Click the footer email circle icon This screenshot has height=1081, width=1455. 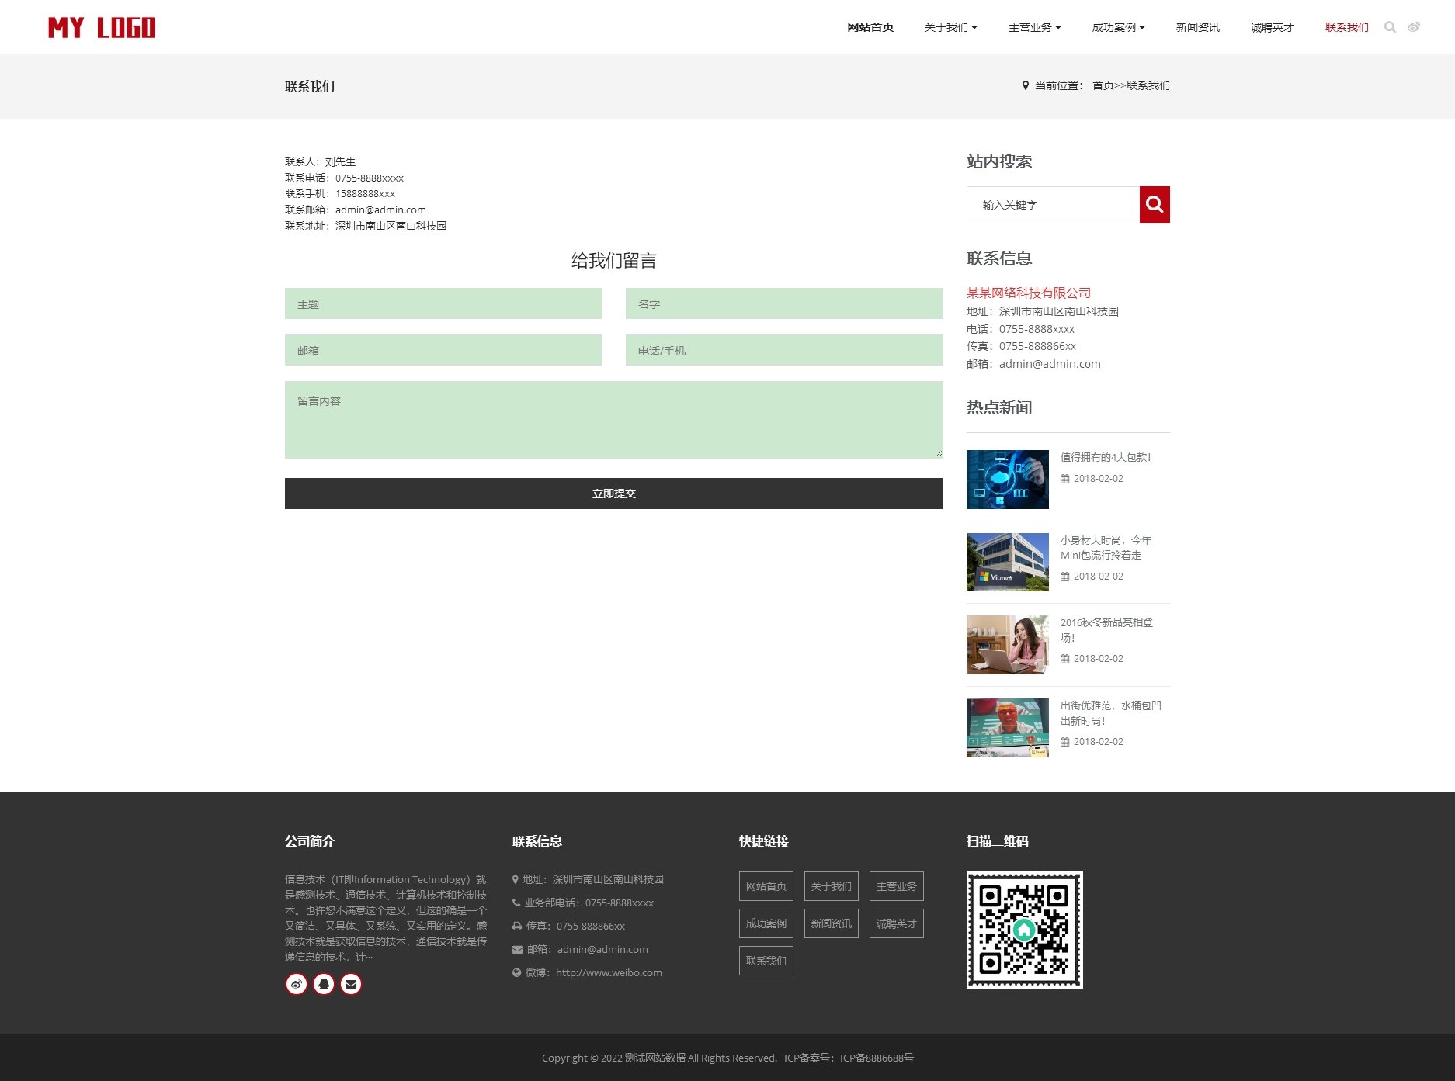pyautogui.click(x=351, y=984)
